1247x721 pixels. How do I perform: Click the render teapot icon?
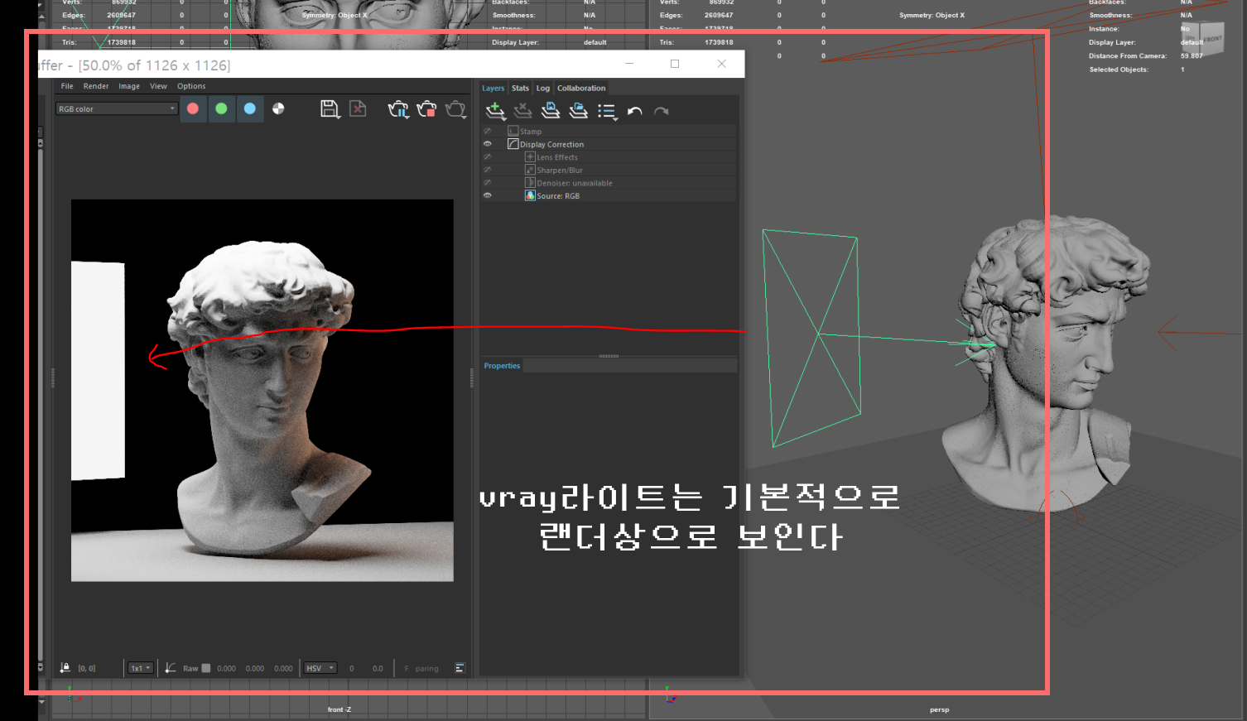coord(455,109)
